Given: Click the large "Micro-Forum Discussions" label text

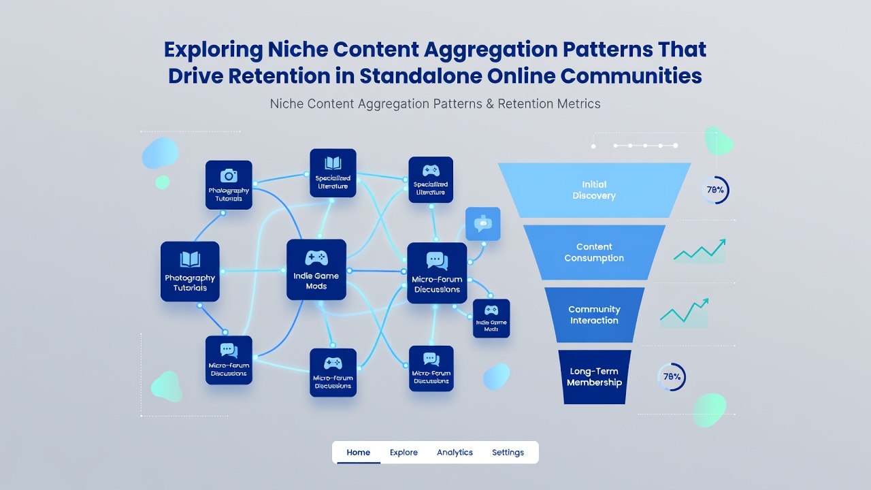Looking at the screenshot, I should point(437,284).
